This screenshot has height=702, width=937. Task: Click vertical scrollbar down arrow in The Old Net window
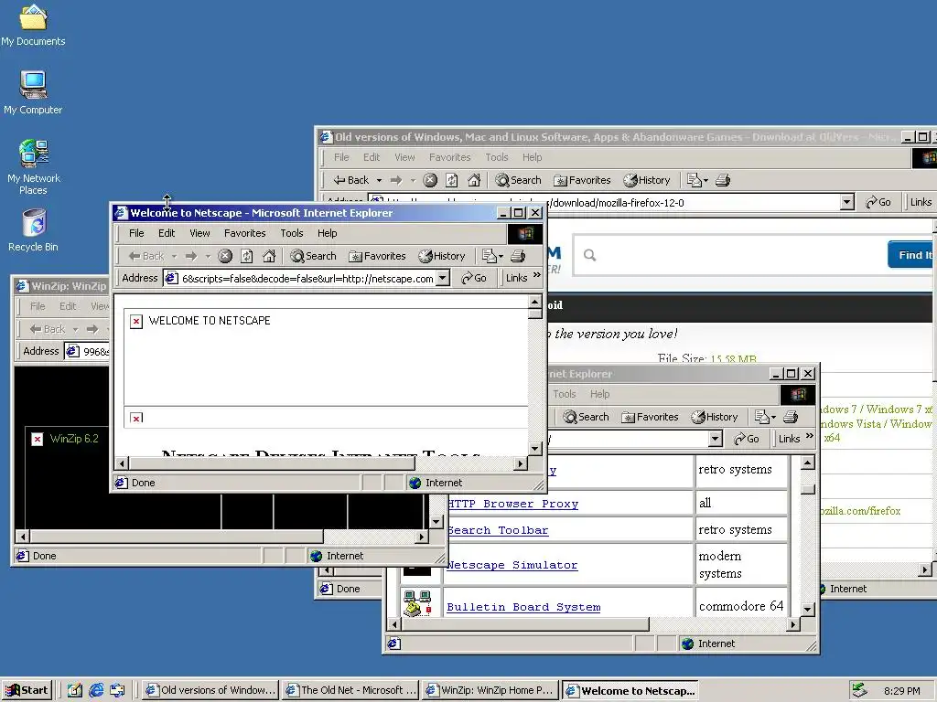click(x=807, y=610)
